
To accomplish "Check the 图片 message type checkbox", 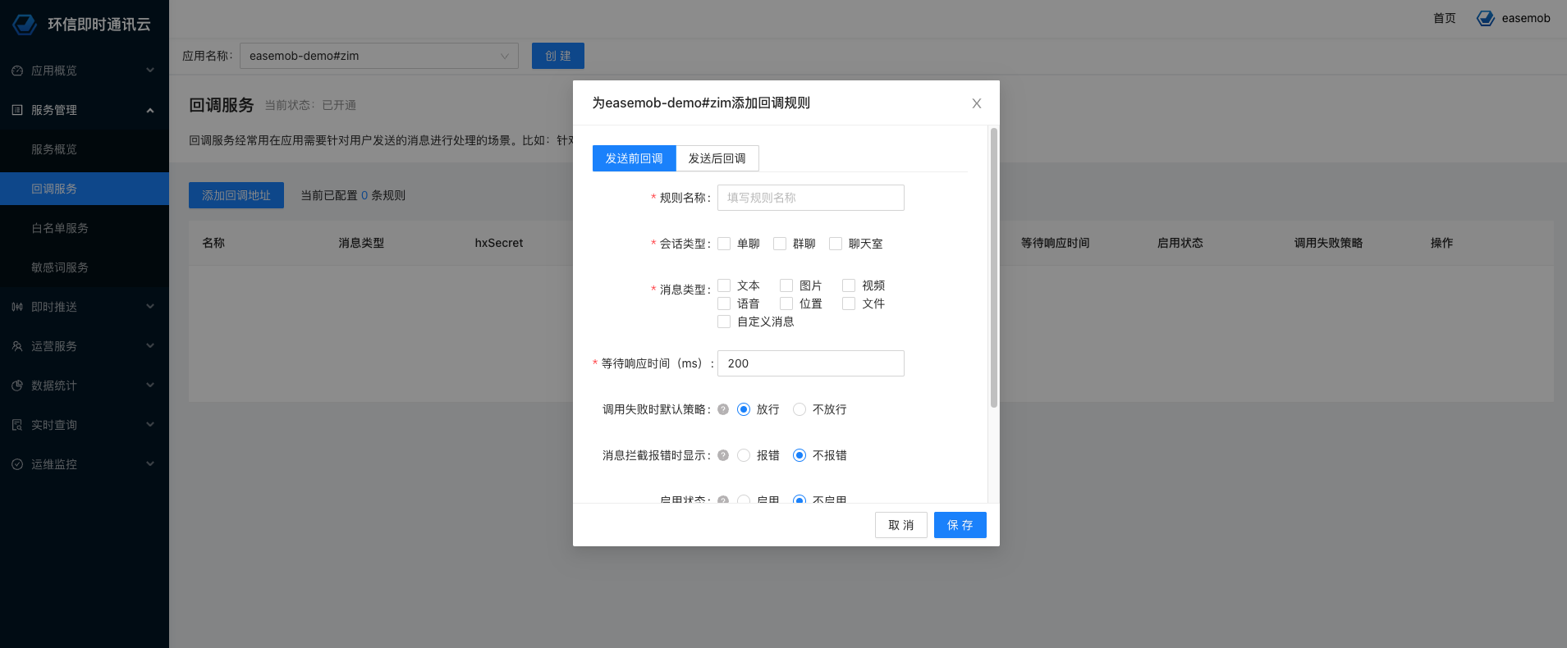I will 786,285.
